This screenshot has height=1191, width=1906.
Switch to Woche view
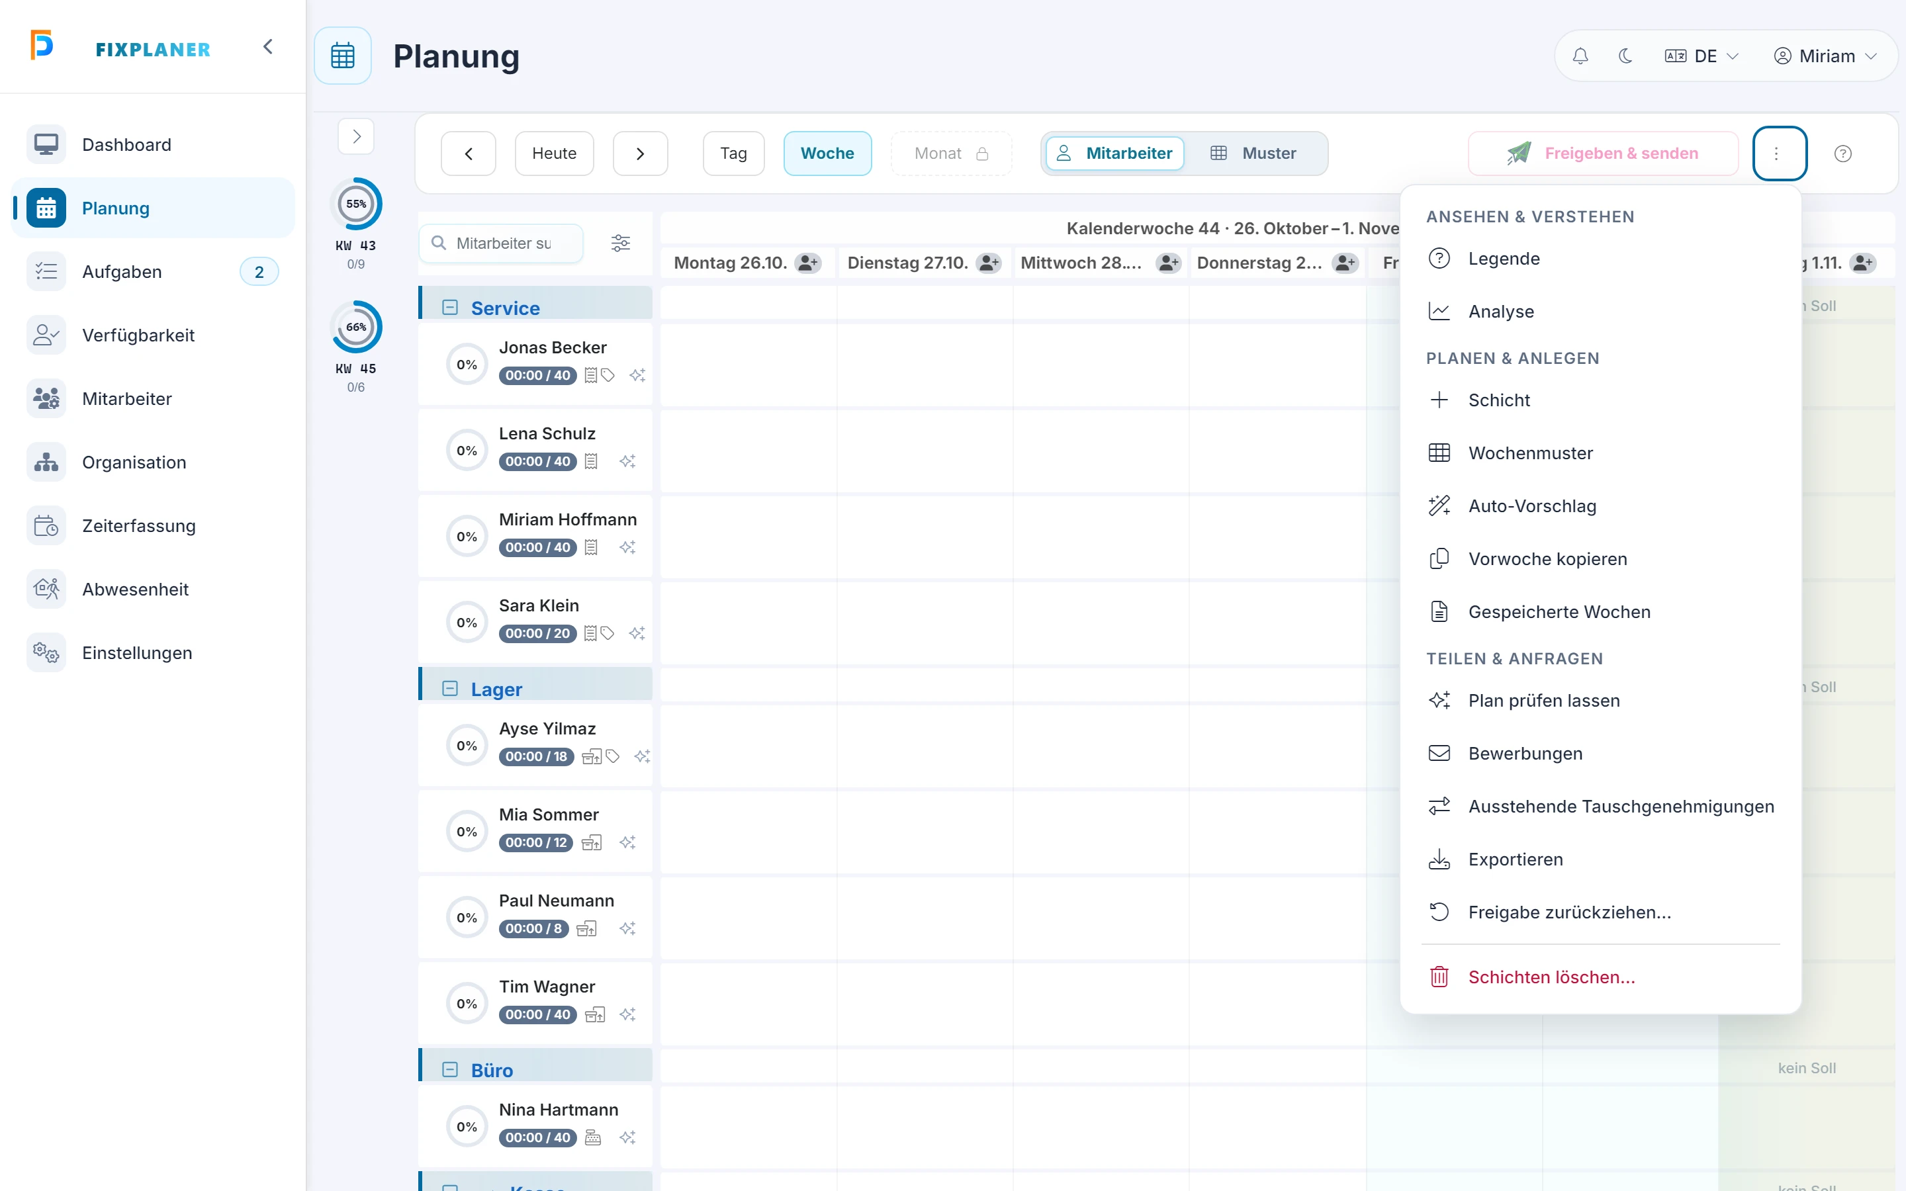click(x=828, y=154)
